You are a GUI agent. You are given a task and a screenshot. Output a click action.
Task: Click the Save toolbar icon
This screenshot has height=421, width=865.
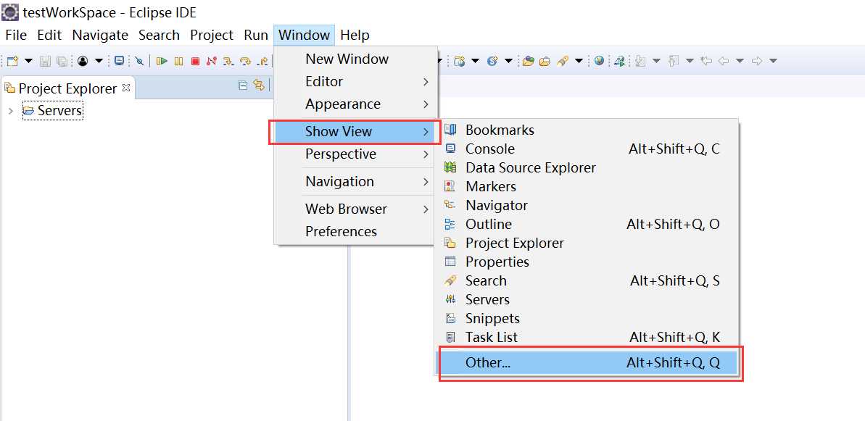click(x=45, y=61)
